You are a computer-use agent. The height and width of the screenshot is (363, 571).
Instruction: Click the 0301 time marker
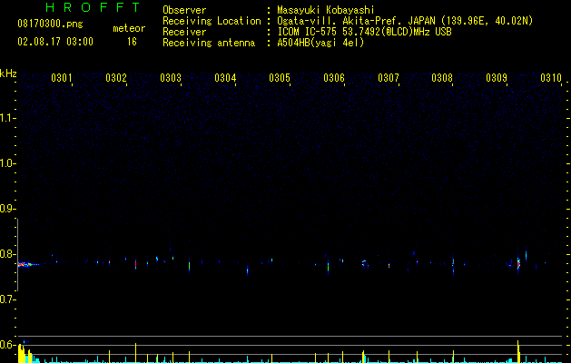click(x=62, y=78)
